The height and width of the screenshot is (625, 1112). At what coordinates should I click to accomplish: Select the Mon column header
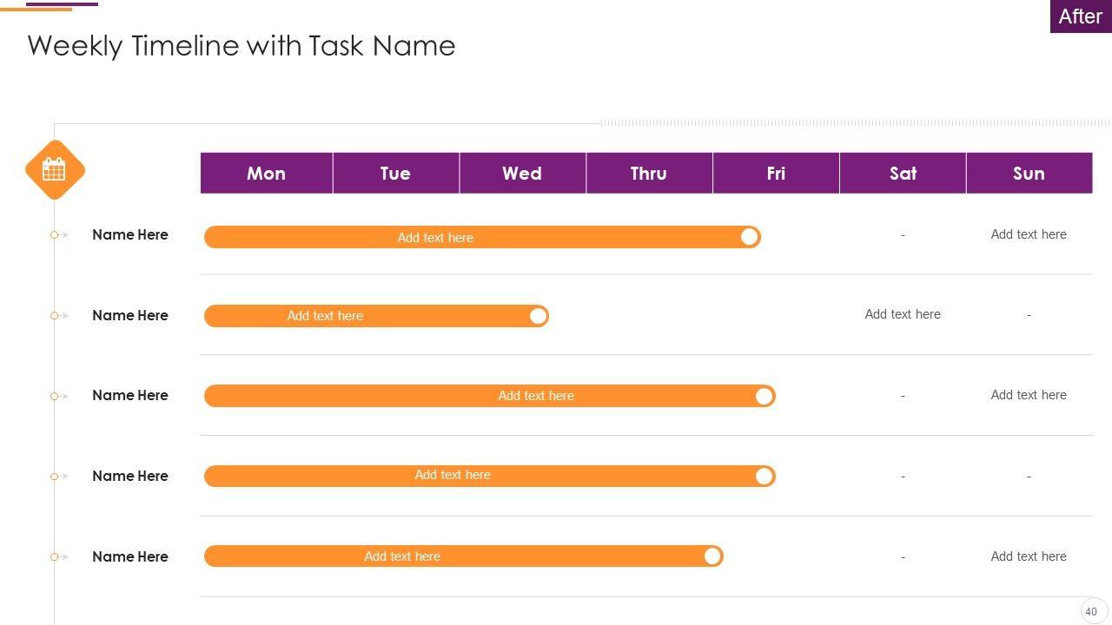tap(266, 174)
